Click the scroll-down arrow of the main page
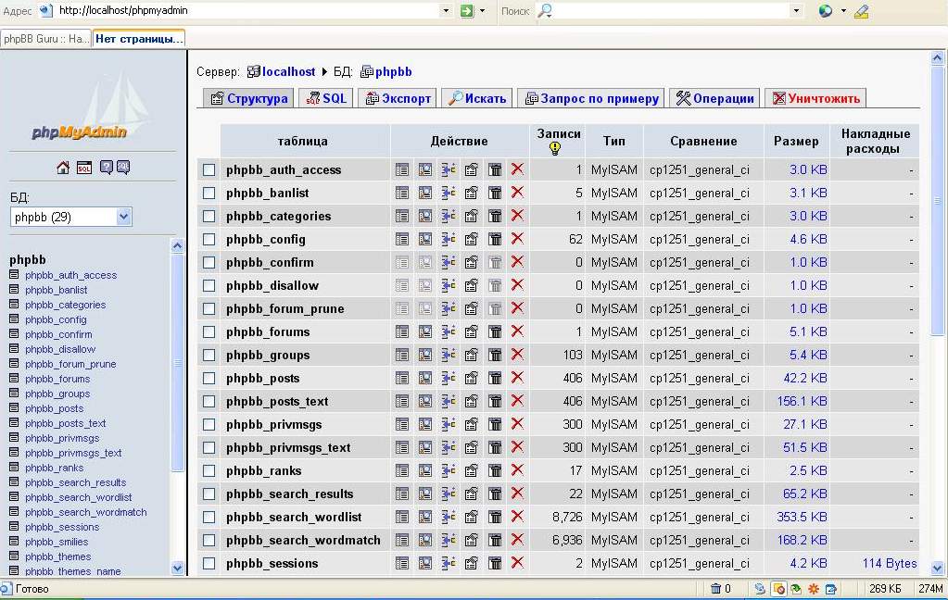This screenshot has height=600, width=948. (938, 569)
